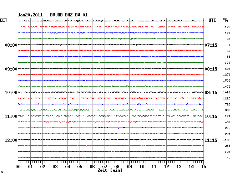
Task: Select the 09:00 CET time label
Action: 11,69
